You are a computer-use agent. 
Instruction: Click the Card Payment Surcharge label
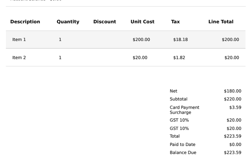click(184, 110)
